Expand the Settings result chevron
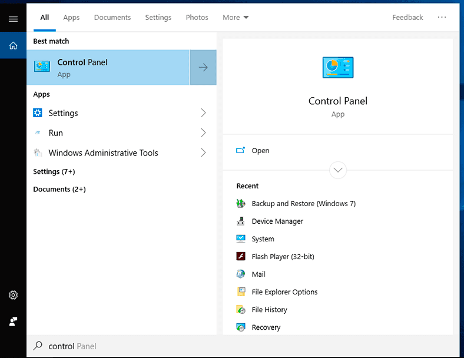The height and width of the screenshot is (358, 464). click(x=203, y=112)
